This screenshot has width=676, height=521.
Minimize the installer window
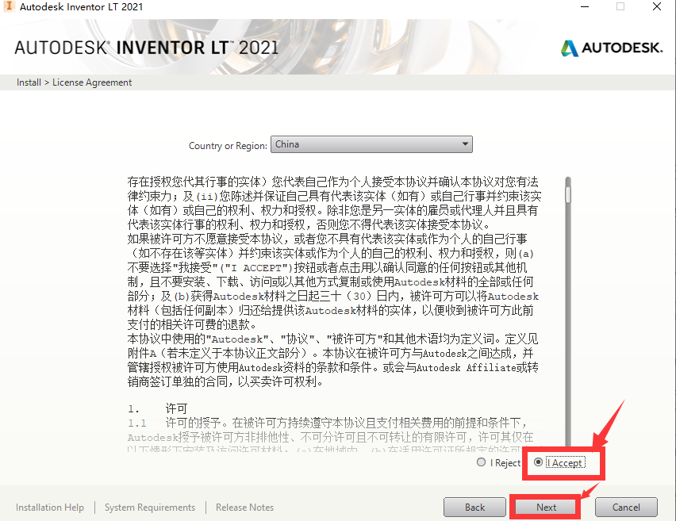pos(585,6)
